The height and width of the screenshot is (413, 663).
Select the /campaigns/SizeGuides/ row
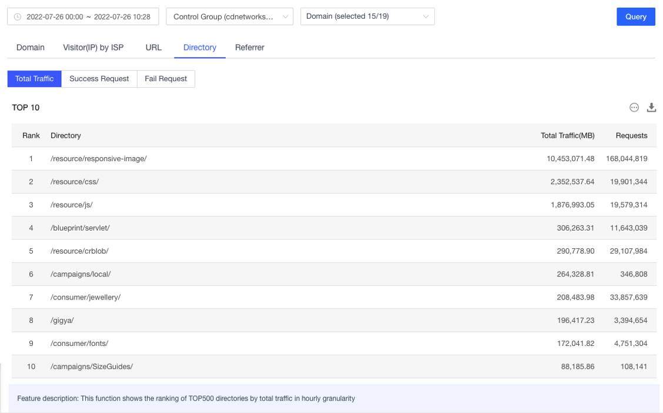[91, 366]
